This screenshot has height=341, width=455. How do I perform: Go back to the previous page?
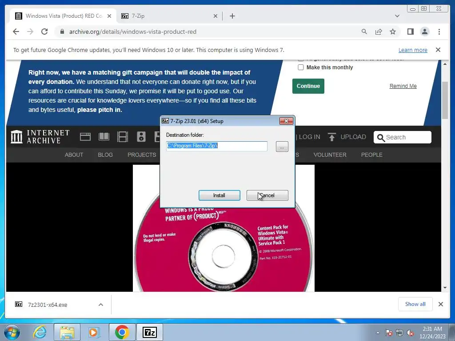click(x=16, y=32)
